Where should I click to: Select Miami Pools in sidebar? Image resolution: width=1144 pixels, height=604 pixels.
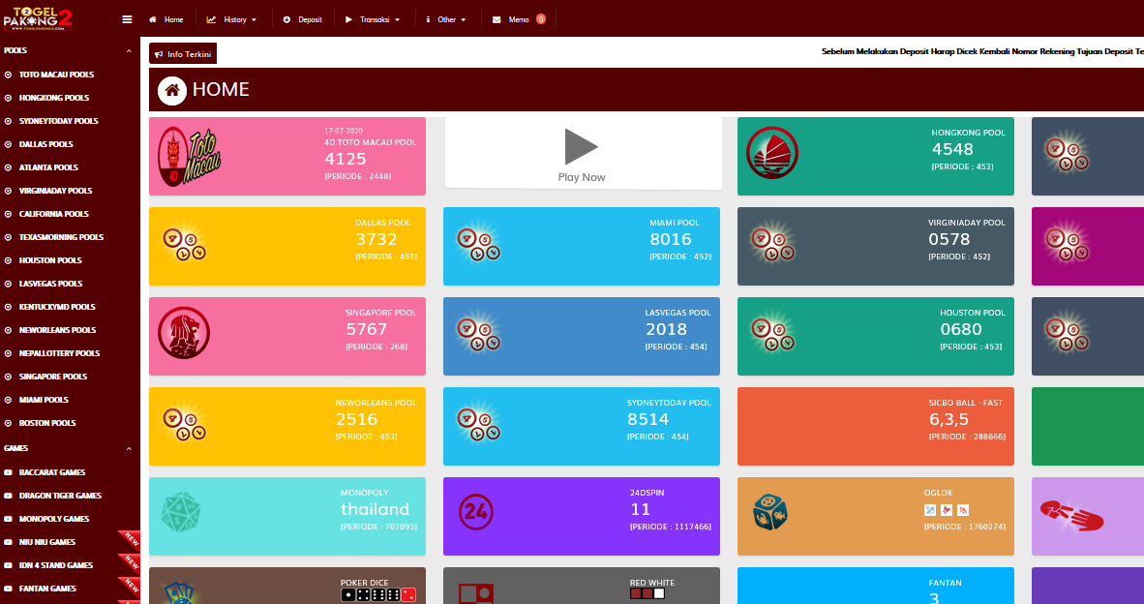pyautogui.click(x=44, y=400)
